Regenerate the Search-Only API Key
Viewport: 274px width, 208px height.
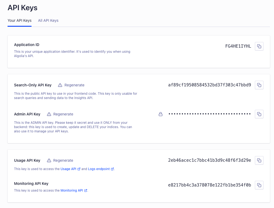point(74,85)
